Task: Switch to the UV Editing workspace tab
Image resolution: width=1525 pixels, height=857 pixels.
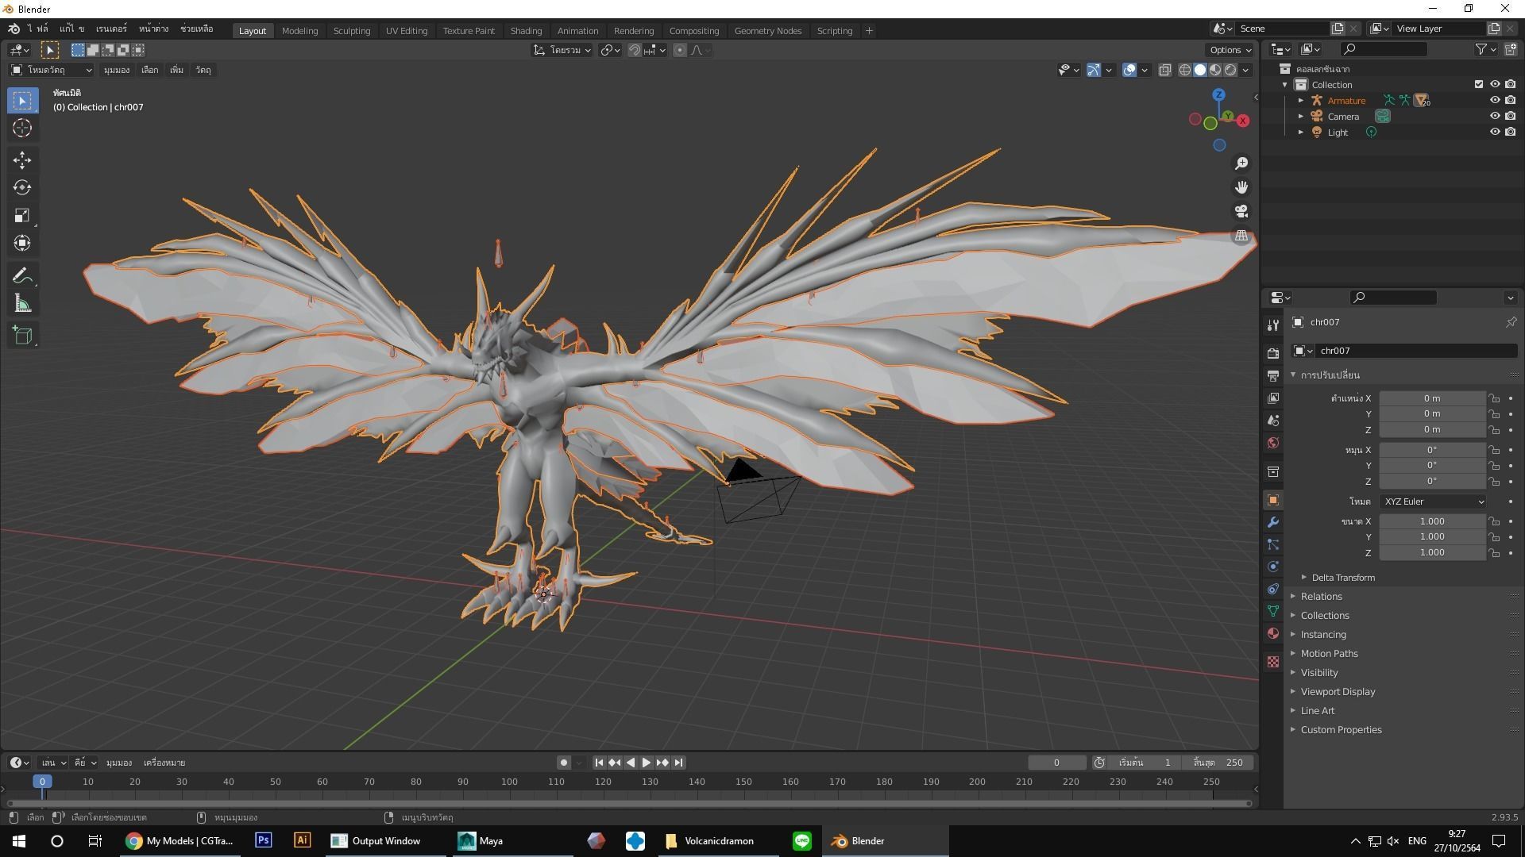Action: tap(407, 31)
